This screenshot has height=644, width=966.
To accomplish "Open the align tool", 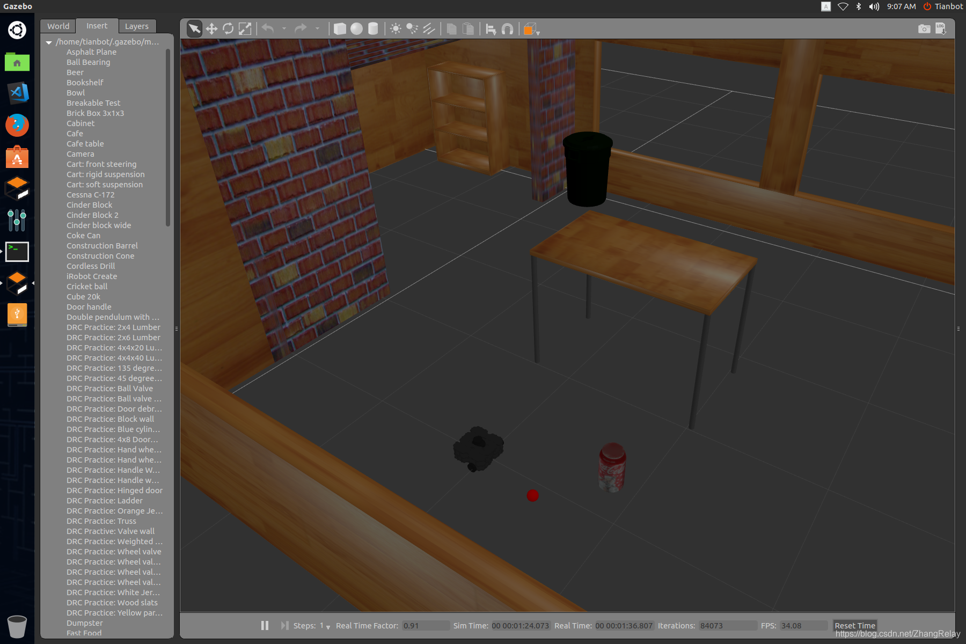I will (x=491, y=29).
